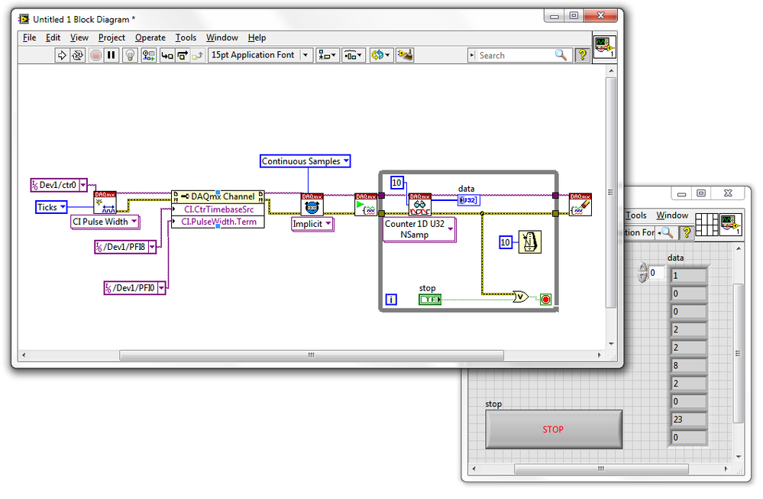Click the data U32 indicator terminal

469,200
